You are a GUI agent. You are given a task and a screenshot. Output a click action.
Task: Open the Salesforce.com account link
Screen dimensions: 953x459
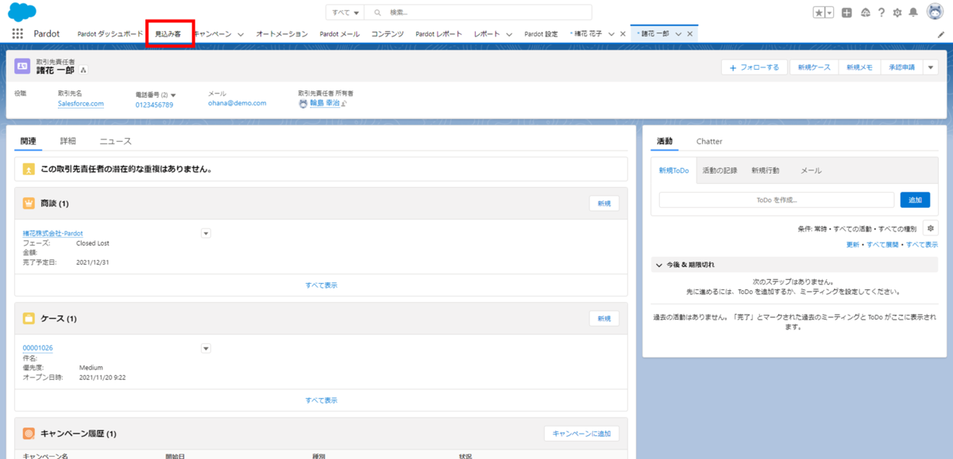81,103
